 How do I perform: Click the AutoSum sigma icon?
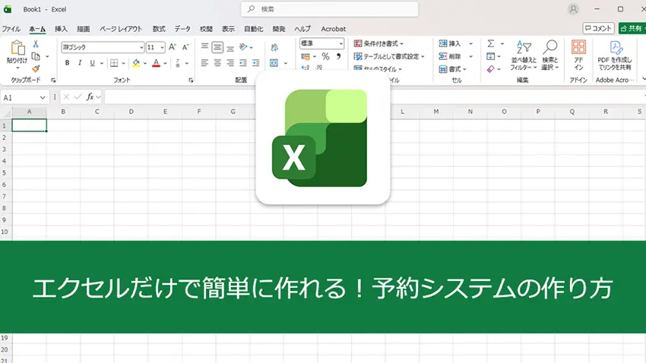[x=491, y=43]
